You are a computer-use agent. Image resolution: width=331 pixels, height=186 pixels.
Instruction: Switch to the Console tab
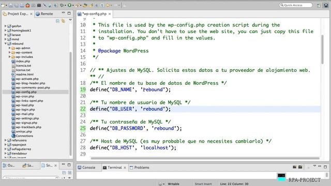86,167
